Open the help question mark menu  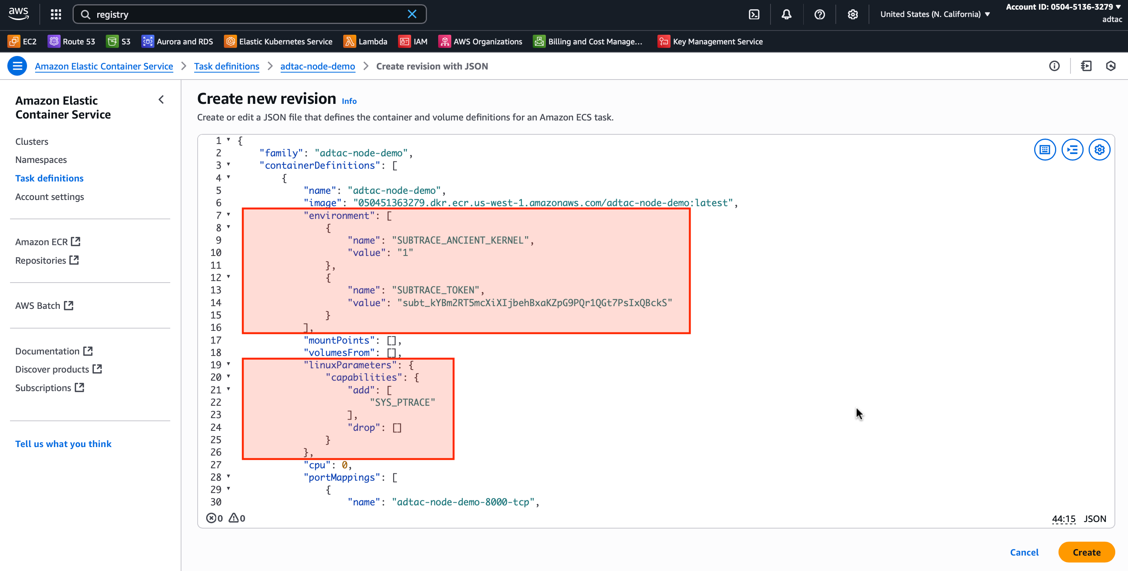[819, 14]
